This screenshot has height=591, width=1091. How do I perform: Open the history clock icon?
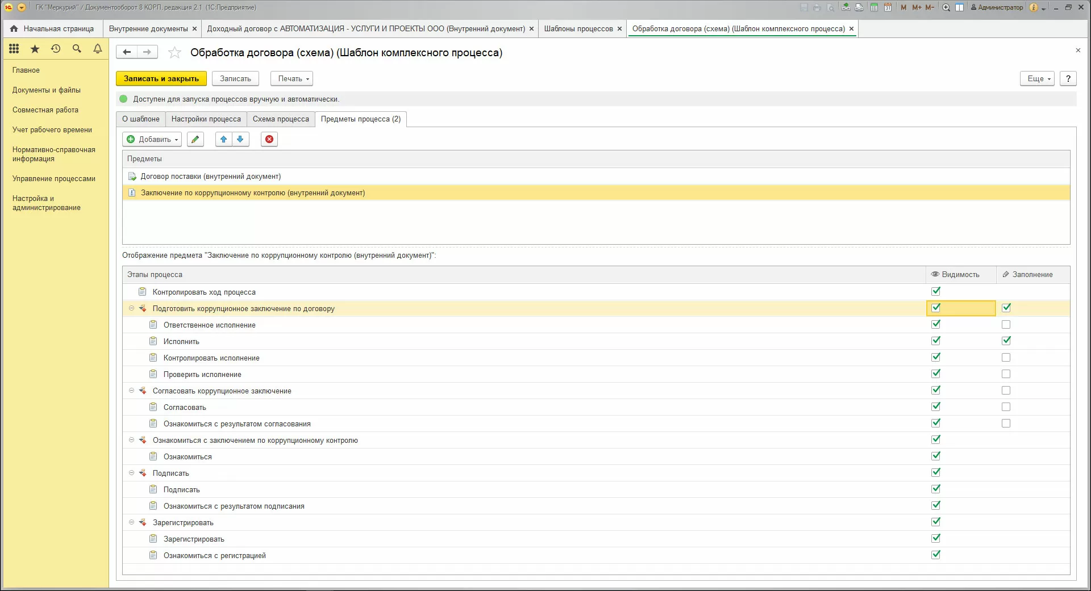[x=56, y=49]
